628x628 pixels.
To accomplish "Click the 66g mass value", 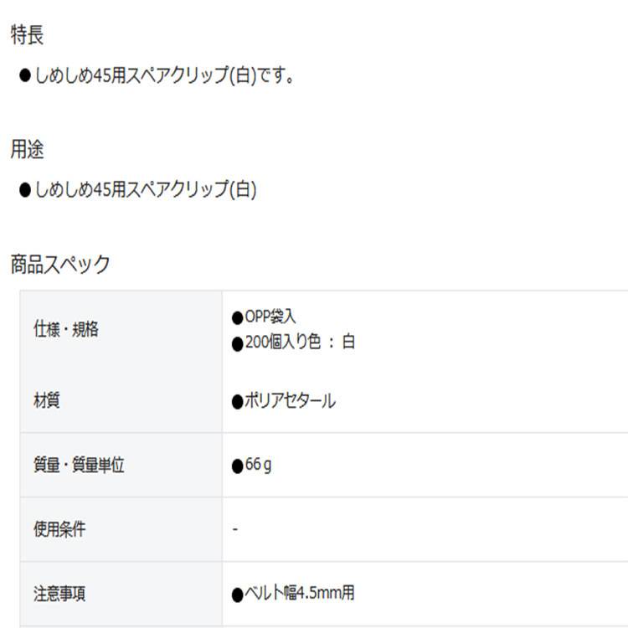I will 257,466.
